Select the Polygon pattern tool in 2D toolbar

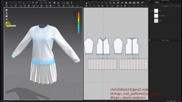point(114,3)
